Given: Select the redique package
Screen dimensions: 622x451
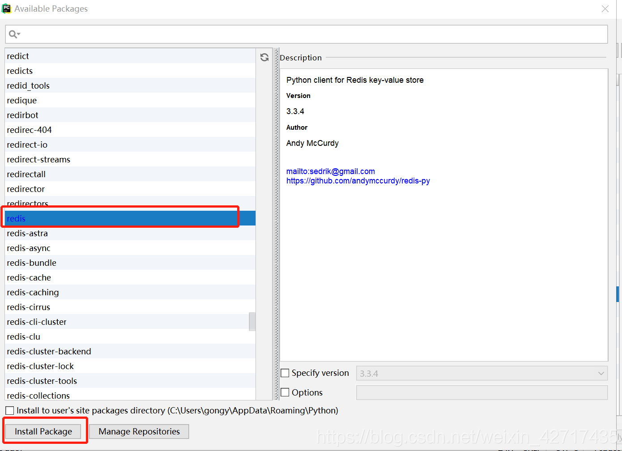Looking at the screenshot, I should 130,100.
